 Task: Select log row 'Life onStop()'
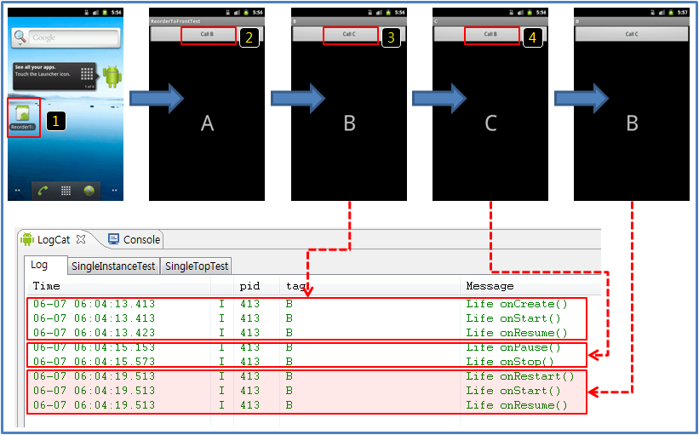click(307, 362)
